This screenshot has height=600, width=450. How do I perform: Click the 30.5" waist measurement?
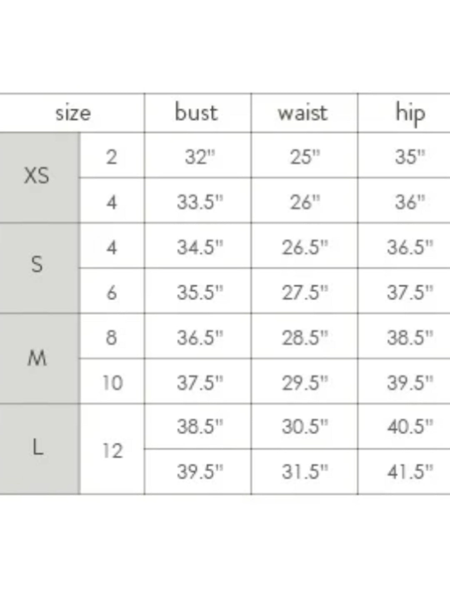(x=305, y=427)
